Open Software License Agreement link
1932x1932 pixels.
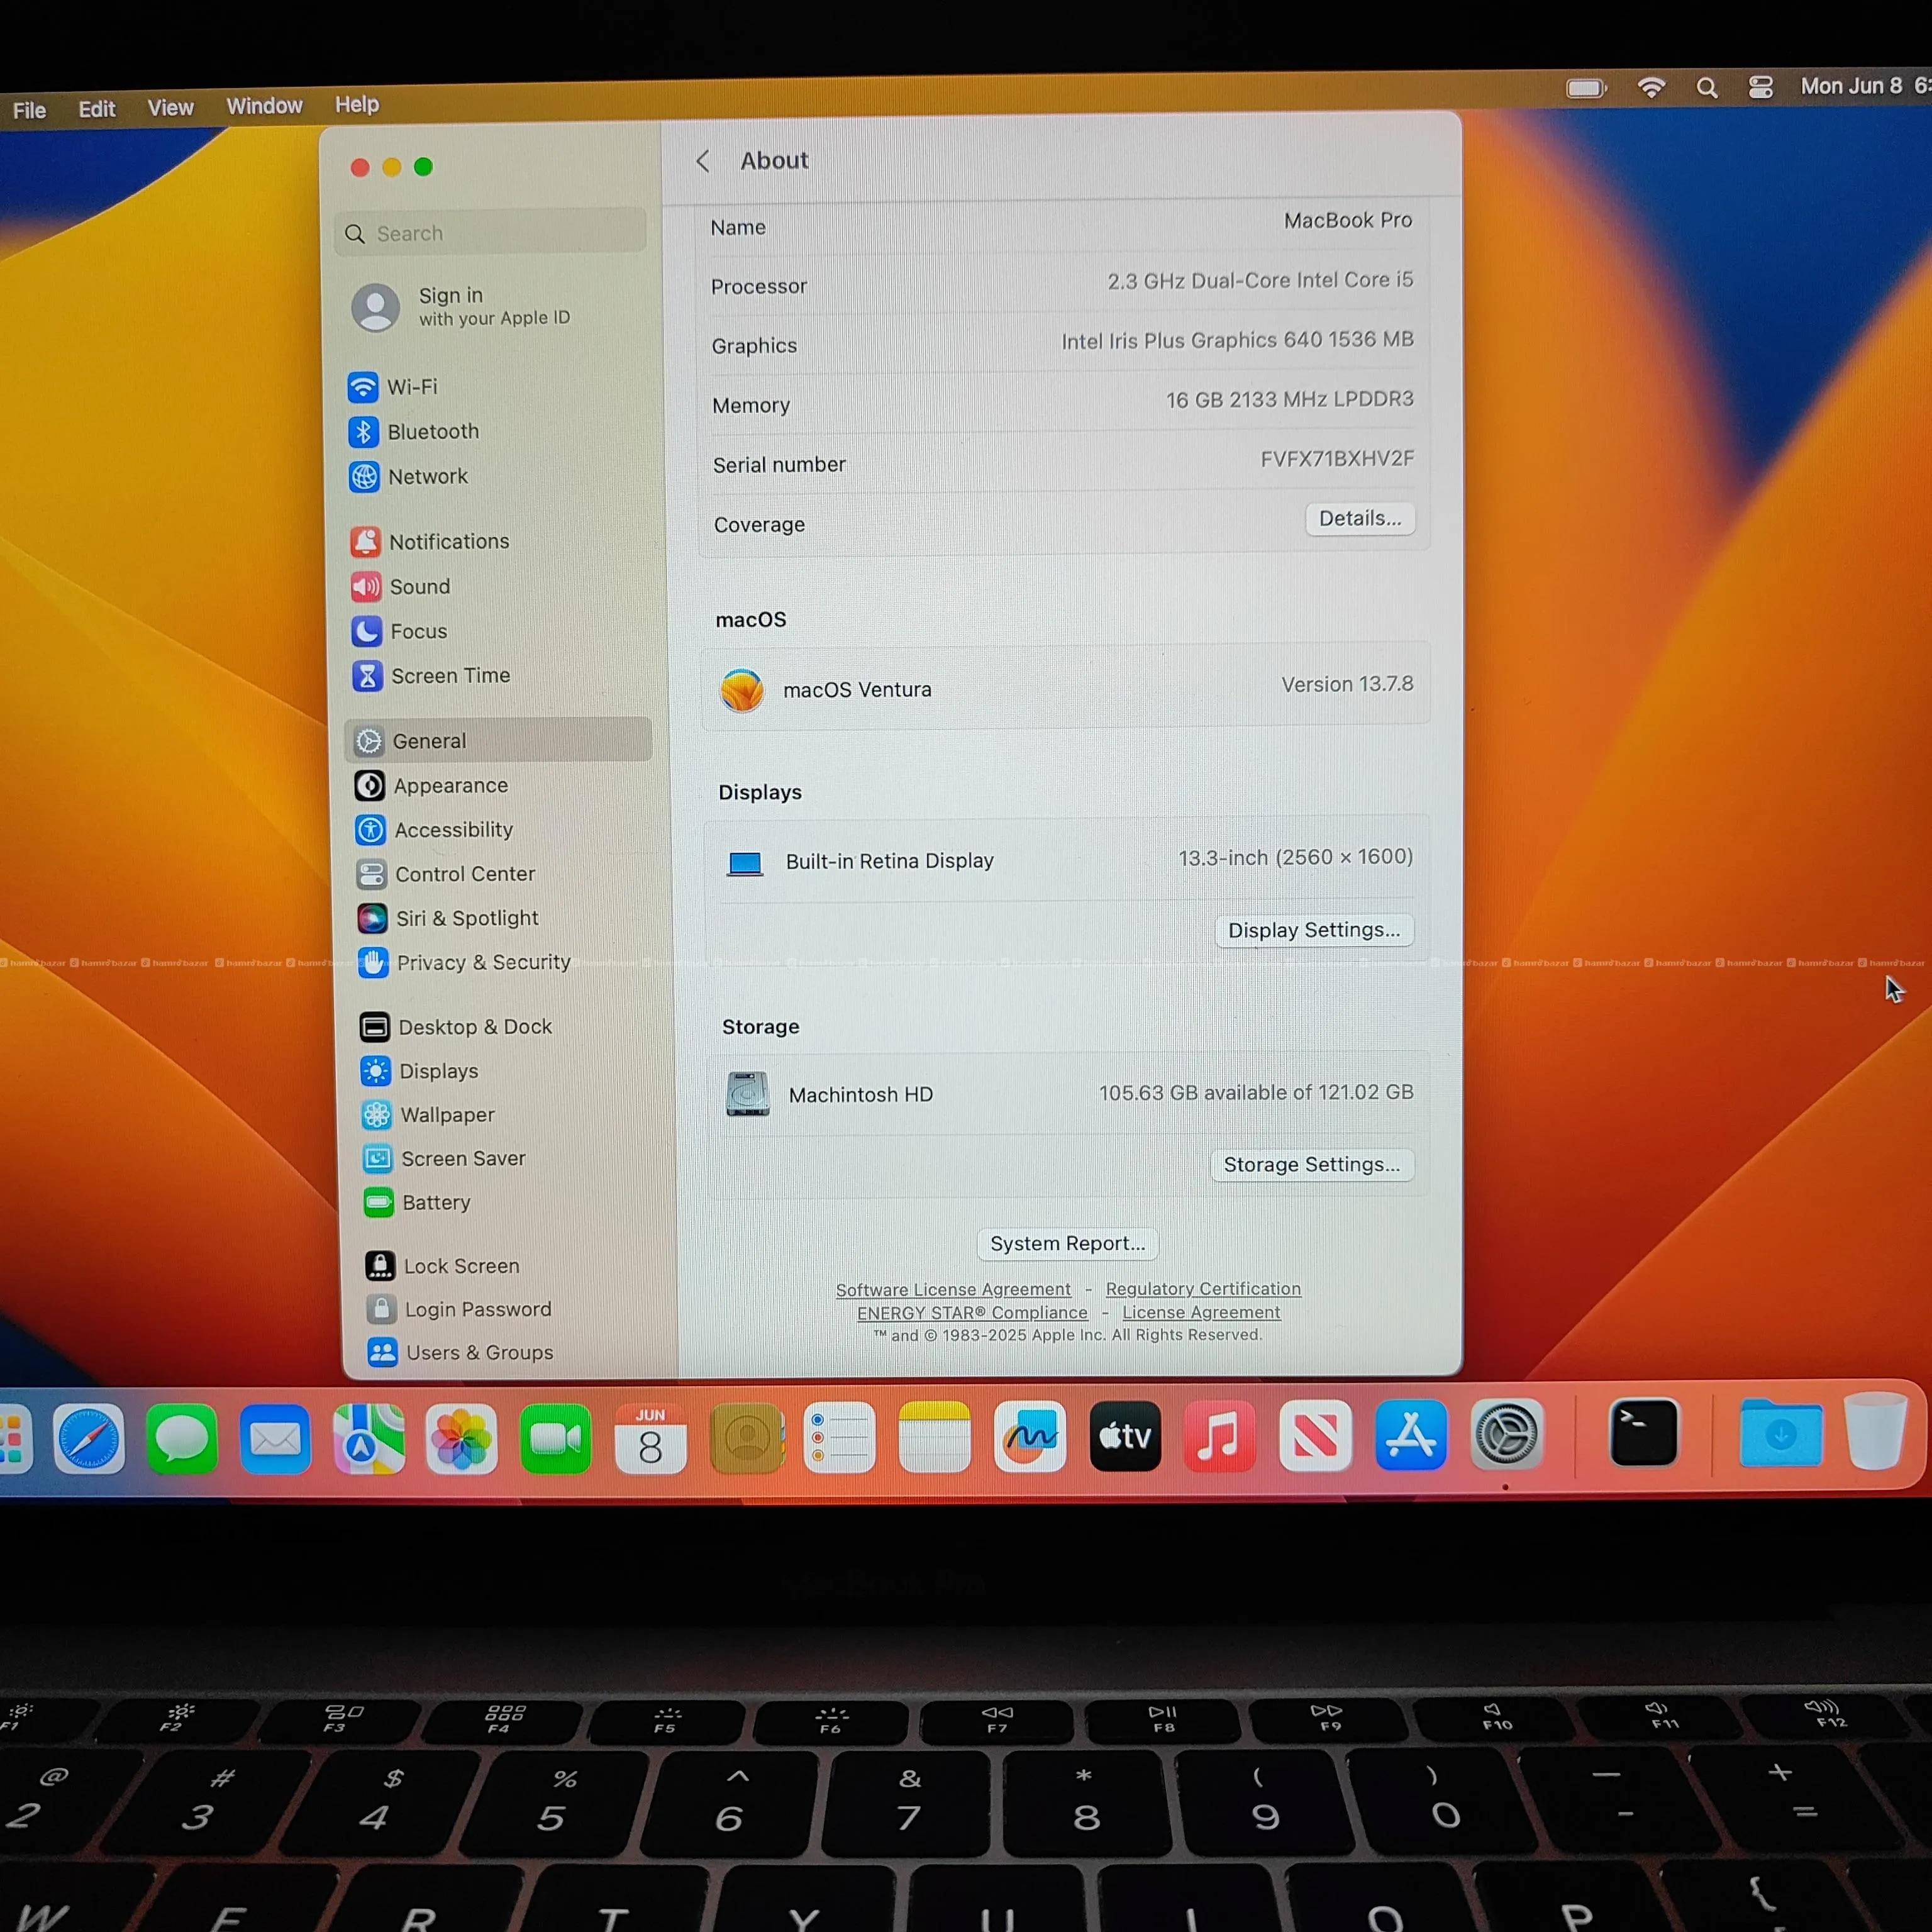pos(953,1290)
